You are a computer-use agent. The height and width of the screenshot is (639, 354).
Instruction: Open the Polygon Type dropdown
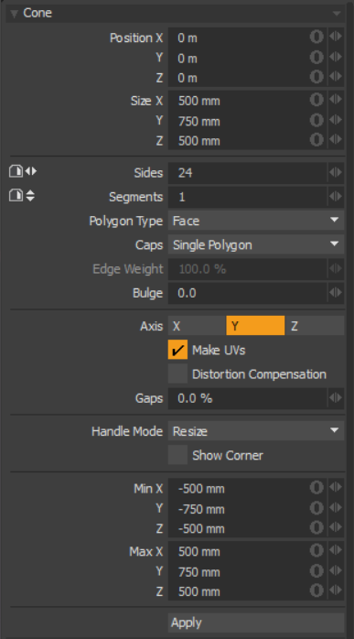tap(256, 221)
